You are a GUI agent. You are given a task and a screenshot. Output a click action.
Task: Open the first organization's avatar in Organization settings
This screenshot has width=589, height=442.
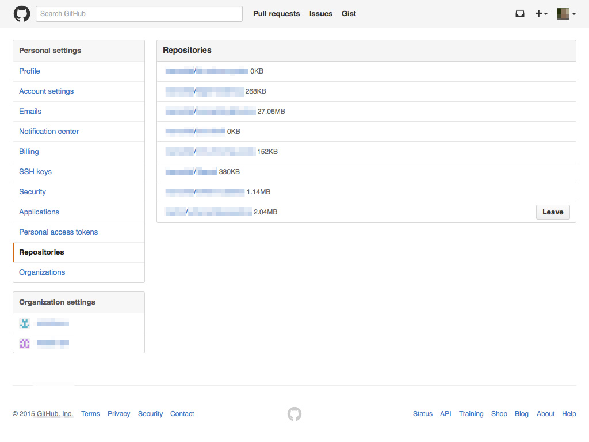point(25,323)
